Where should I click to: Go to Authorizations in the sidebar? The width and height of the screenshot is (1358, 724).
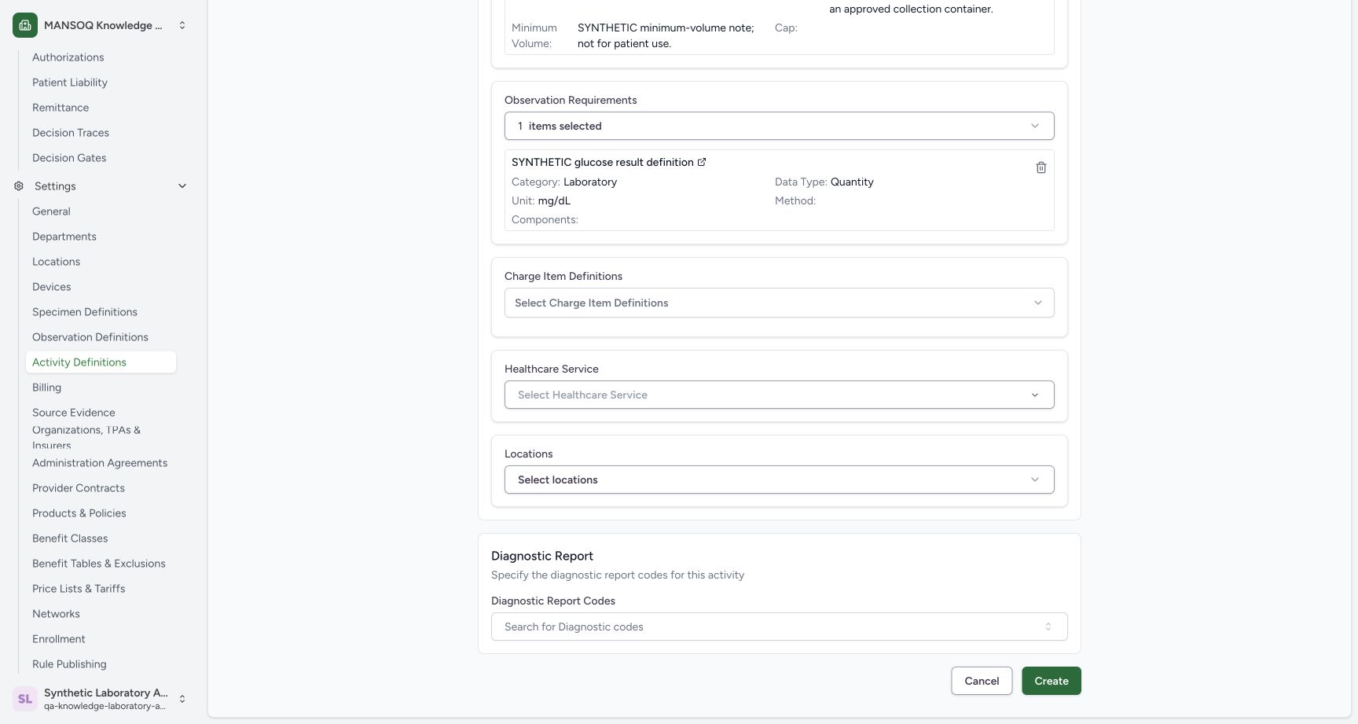coord(68,57)
